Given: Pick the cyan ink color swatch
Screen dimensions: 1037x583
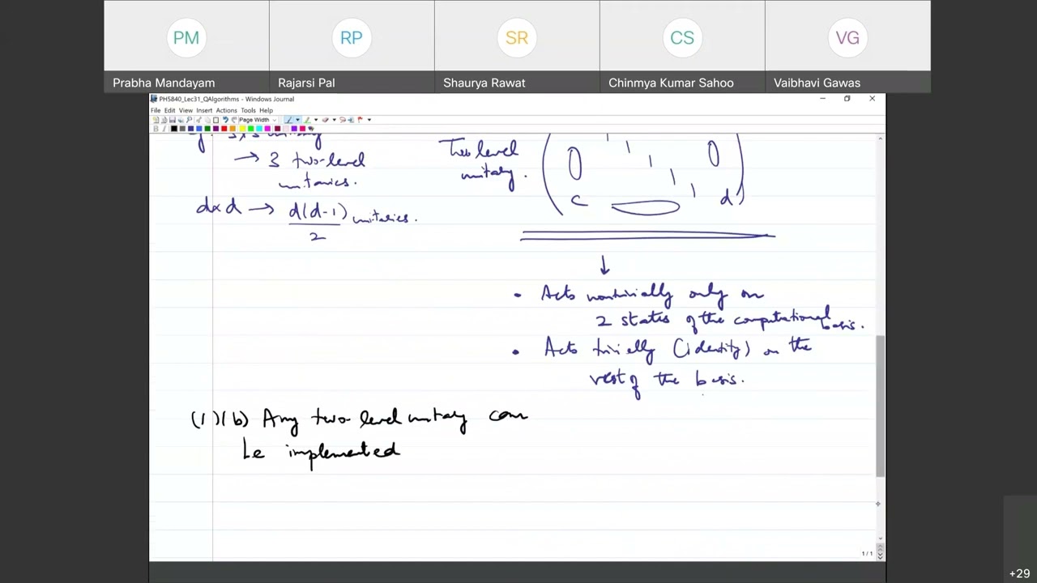Looking at the screenshot, I should (259, 129).
